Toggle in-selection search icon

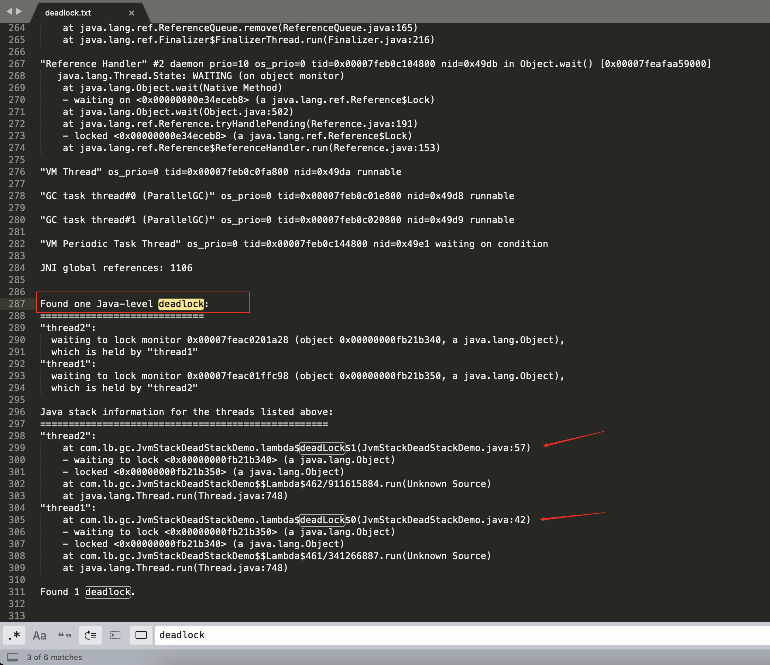click(x=116, y=635)
